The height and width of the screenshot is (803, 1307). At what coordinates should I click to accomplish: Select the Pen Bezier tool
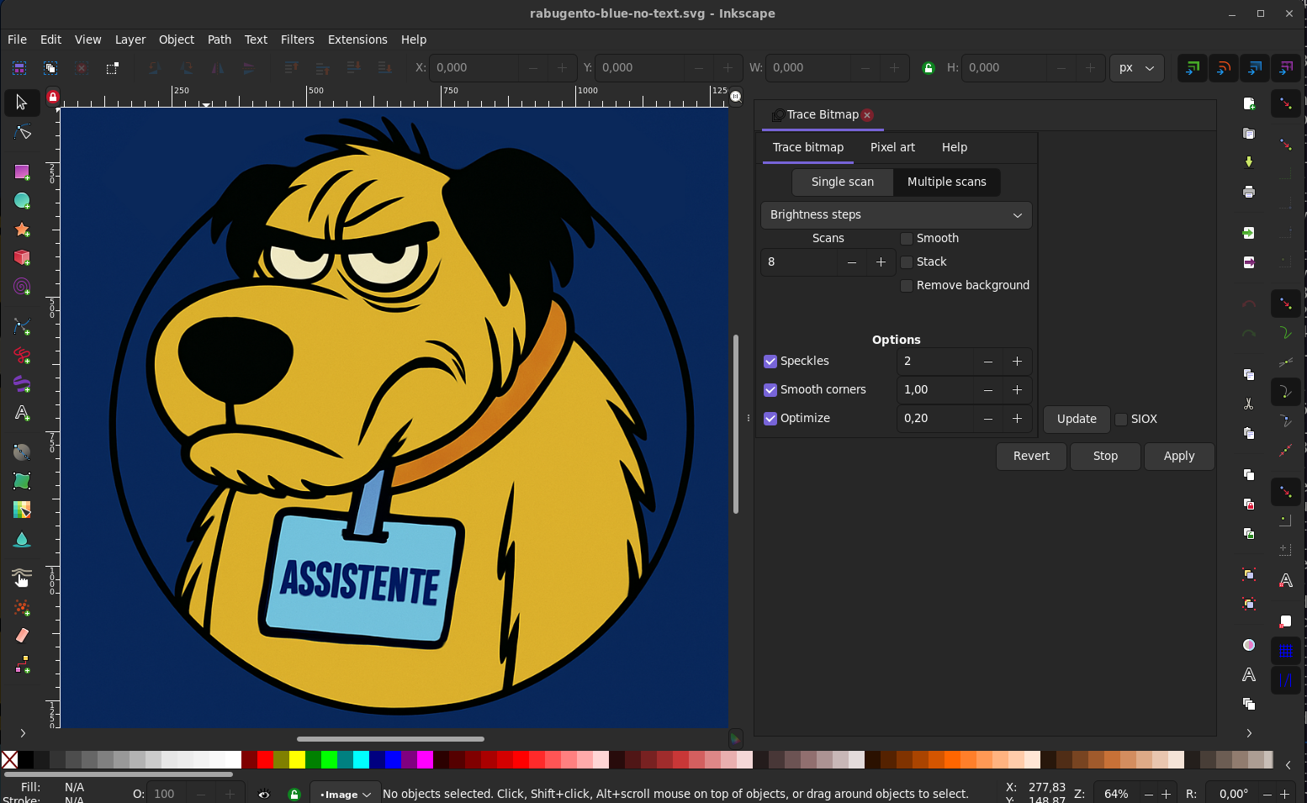tap(22, 326)
